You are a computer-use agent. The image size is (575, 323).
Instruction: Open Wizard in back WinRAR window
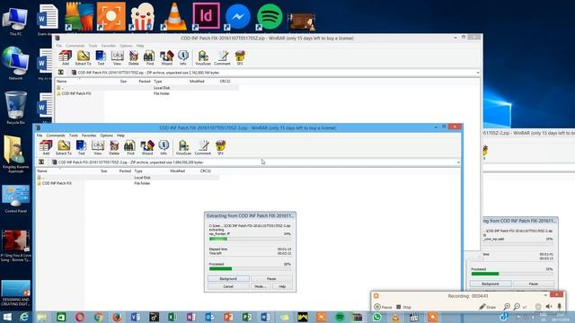pos(166,57)
